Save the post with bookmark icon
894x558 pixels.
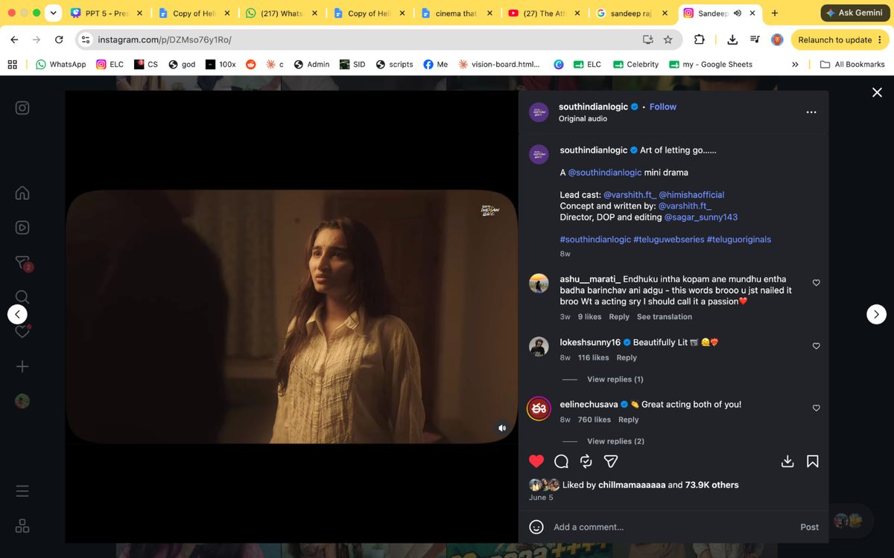click(x=813, y=461)
